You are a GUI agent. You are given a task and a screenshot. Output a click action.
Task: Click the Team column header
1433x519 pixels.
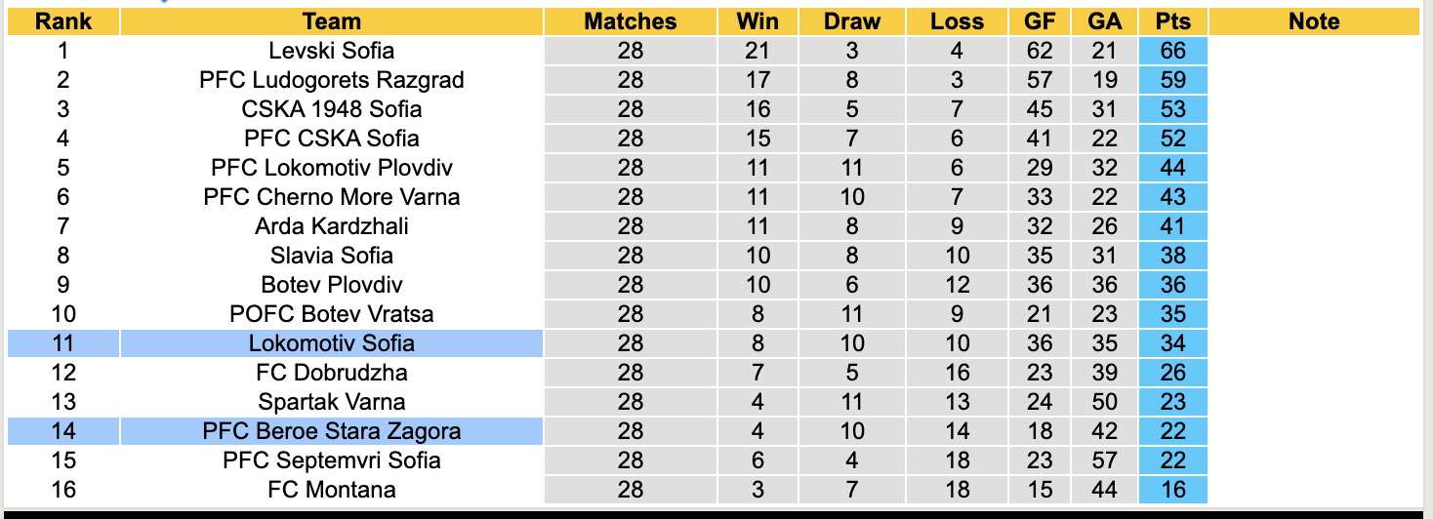click(332, 21)
